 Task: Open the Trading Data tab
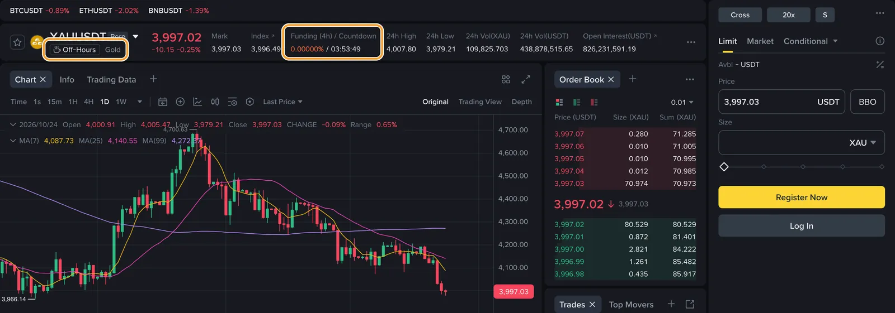click(111, 80)
